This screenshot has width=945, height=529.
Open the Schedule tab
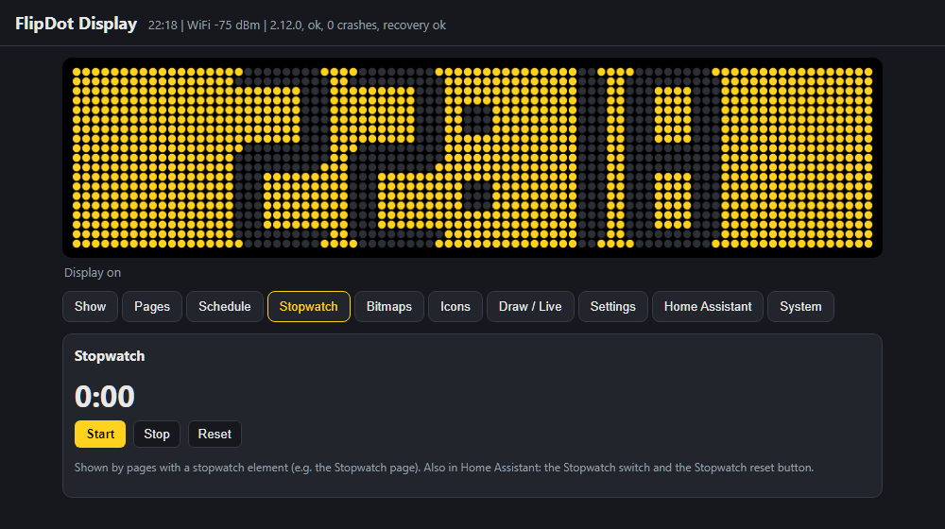pos(225,306)
